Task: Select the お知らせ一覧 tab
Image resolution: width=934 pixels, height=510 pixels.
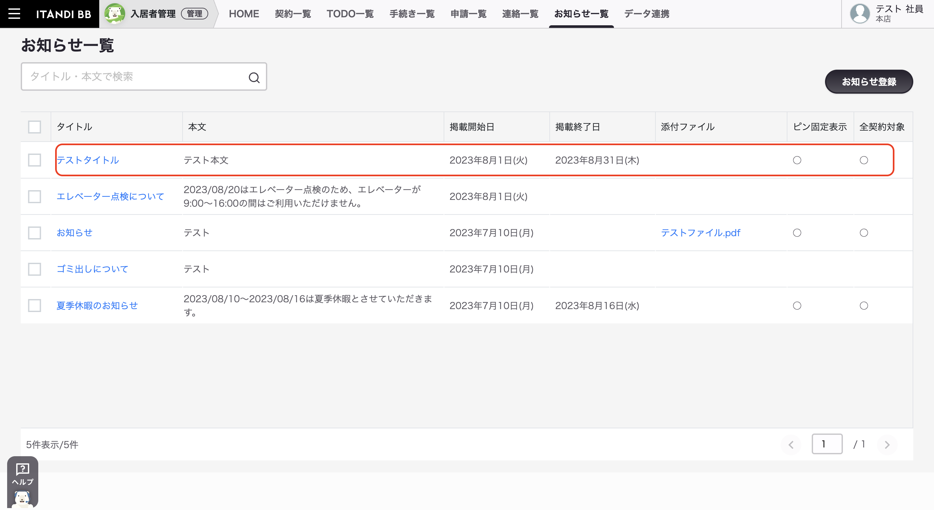Action: click(x=581, y=14)
